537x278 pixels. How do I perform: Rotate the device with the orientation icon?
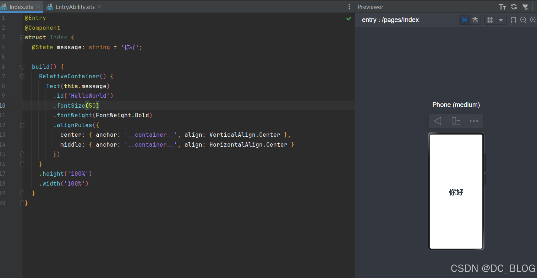[x=456, y=121]
